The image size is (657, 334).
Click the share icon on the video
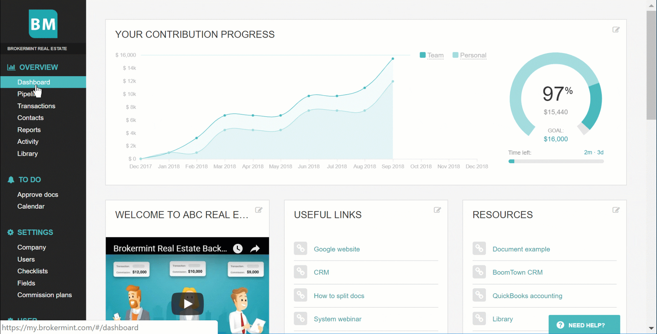pyautogui.click(x=255, y=248)
